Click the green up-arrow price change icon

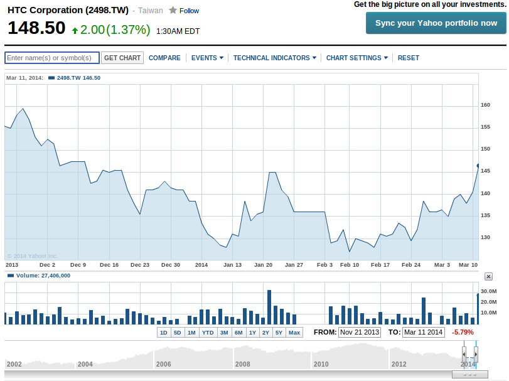[x=75, y=30]
